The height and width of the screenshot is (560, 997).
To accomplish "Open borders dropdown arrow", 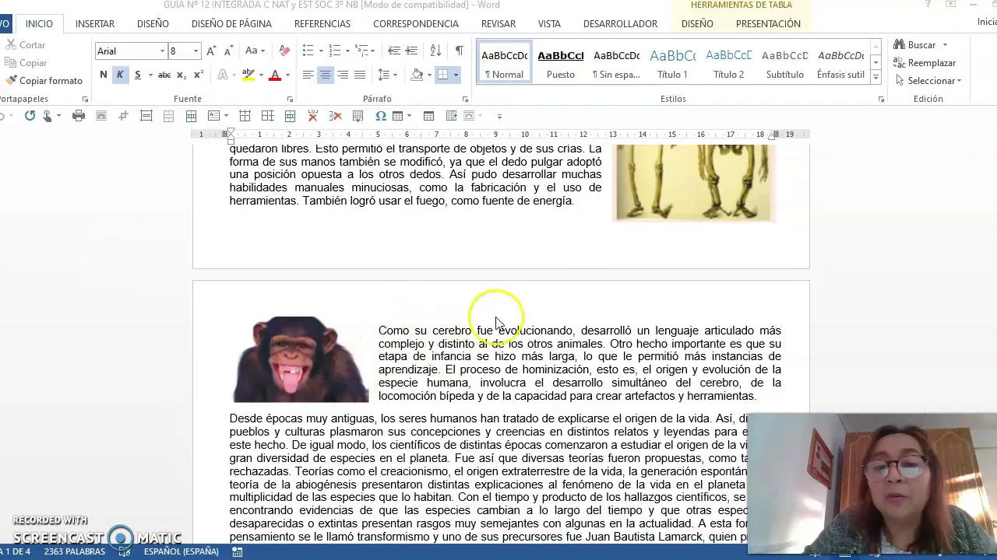I will click(456, 75).
